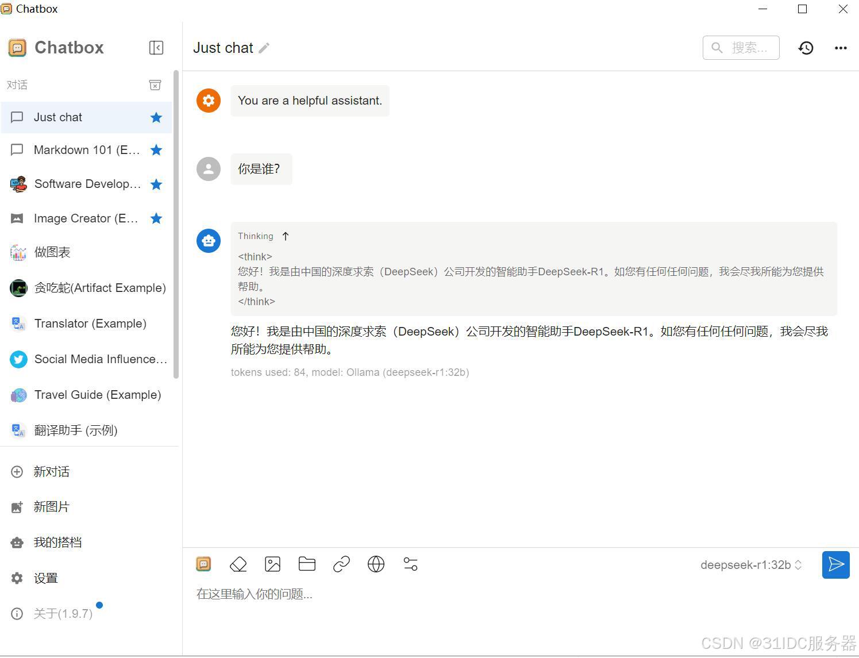The width and height of the screenshot is (859, 658).
Task: Click the orange system prompt gear avatar
Action: pyautogui.click(x=209, y=101)
